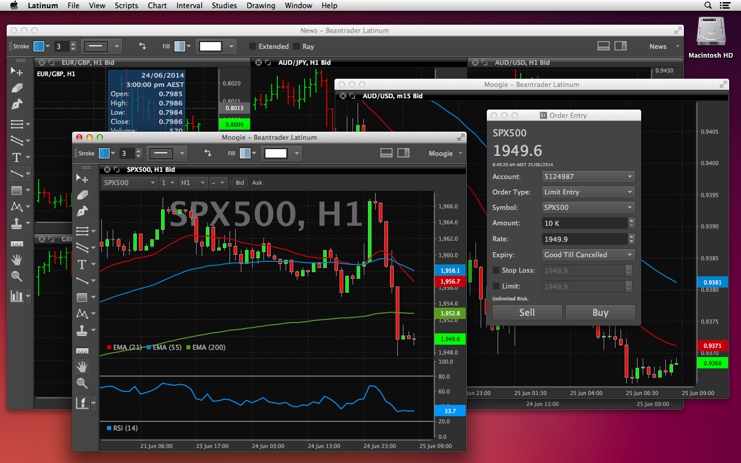741x463 pixels.
Task: Select the polyline pattern tool in Moogie toolbar
Action: 82,313
